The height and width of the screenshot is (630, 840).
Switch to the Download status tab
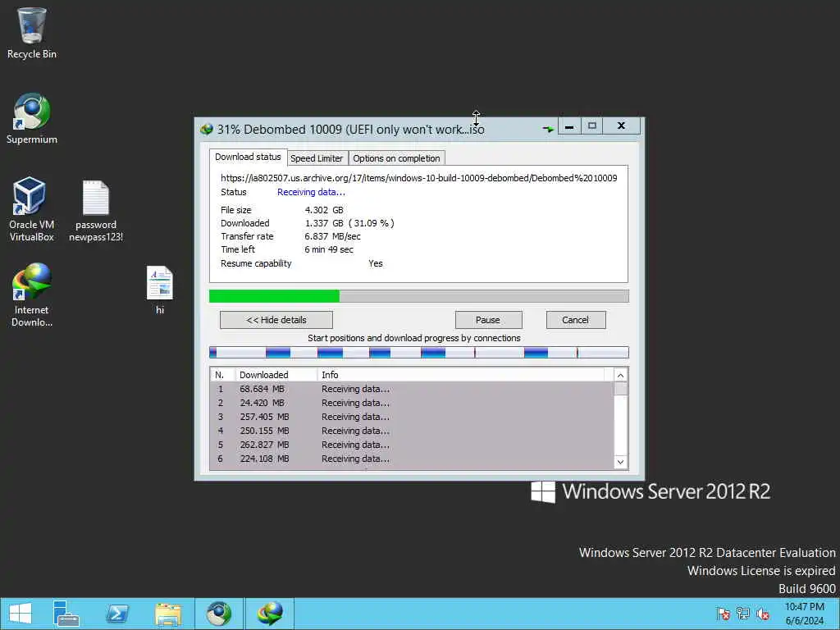[248, 157]
